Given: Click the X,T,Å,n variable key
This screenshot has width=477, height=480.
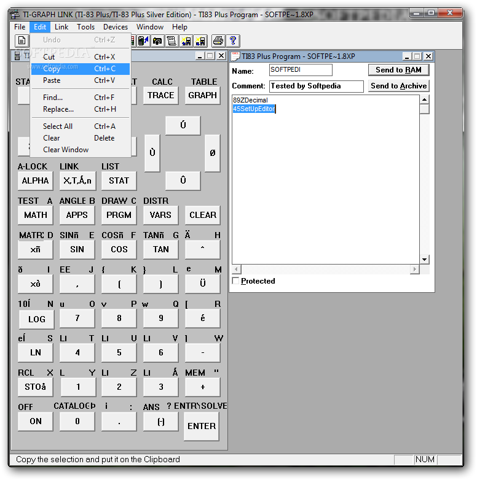Looking at the screenshot, I should (77, 180).
